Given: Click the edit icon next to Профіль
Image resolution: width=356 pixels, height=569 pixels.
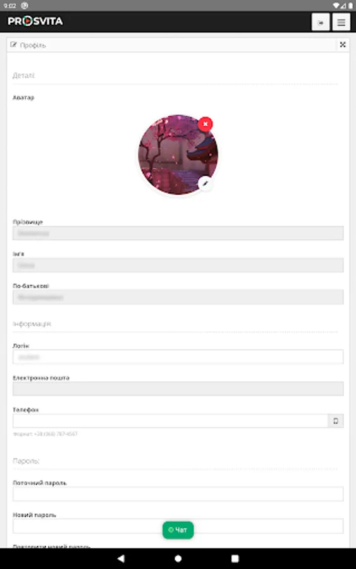Looking at the screenshot, I should [x=13, y=45].
